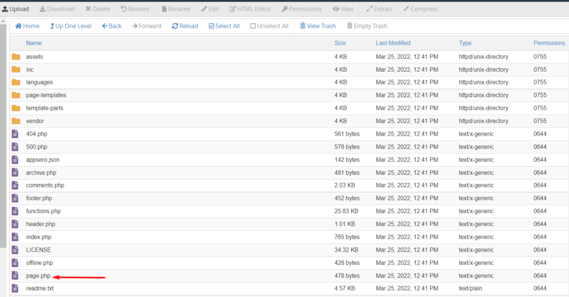Click the archive.php file icon
This screenshot has height=297, width=569.
(x=15, y=172)
